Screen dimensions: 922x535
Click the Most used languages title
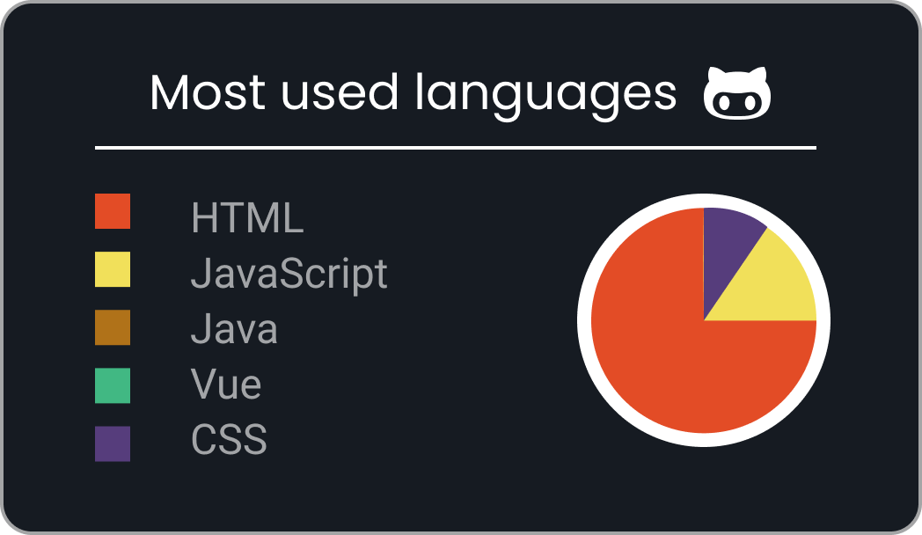[x=413, y=94]
